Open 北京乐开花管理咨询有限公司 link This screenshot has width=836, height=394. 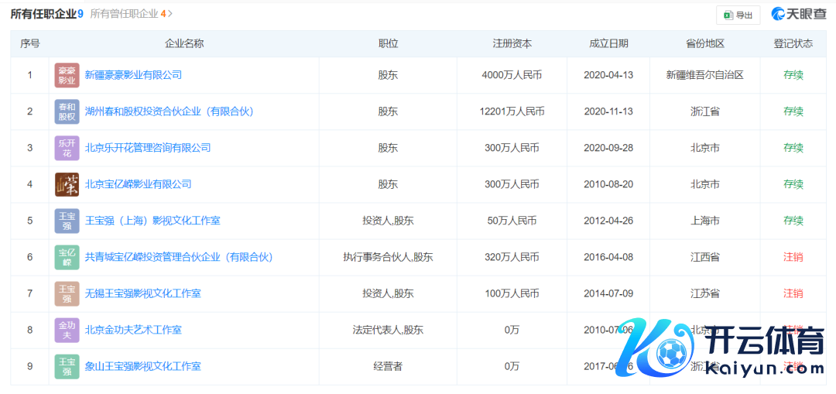147,148
